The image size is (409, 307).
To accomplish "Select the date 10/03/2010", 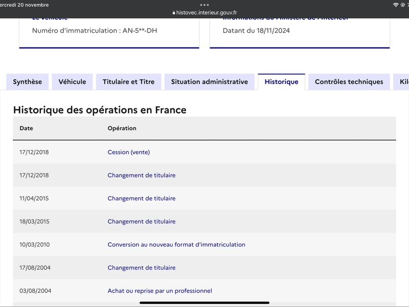I will (x=34, y=245).
